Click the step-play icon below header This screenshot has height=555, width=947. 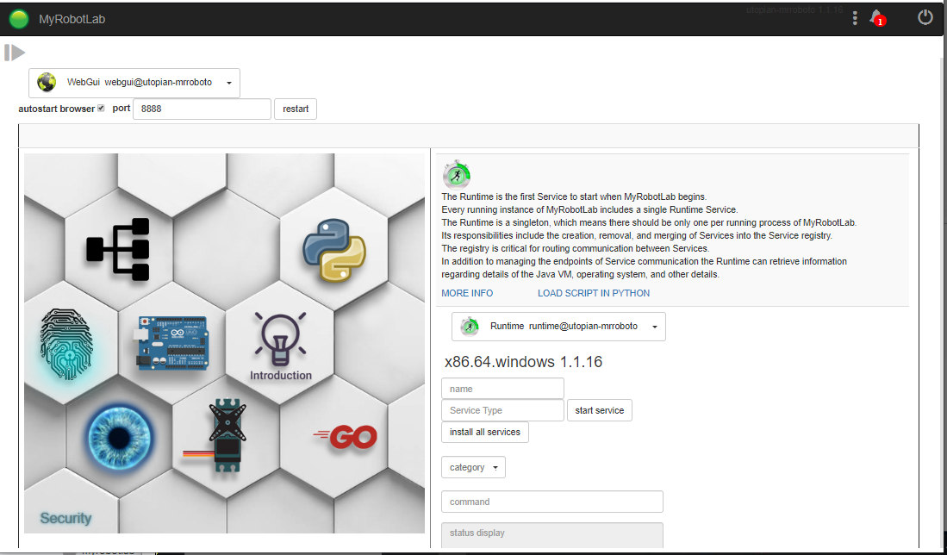coord(16,53)
